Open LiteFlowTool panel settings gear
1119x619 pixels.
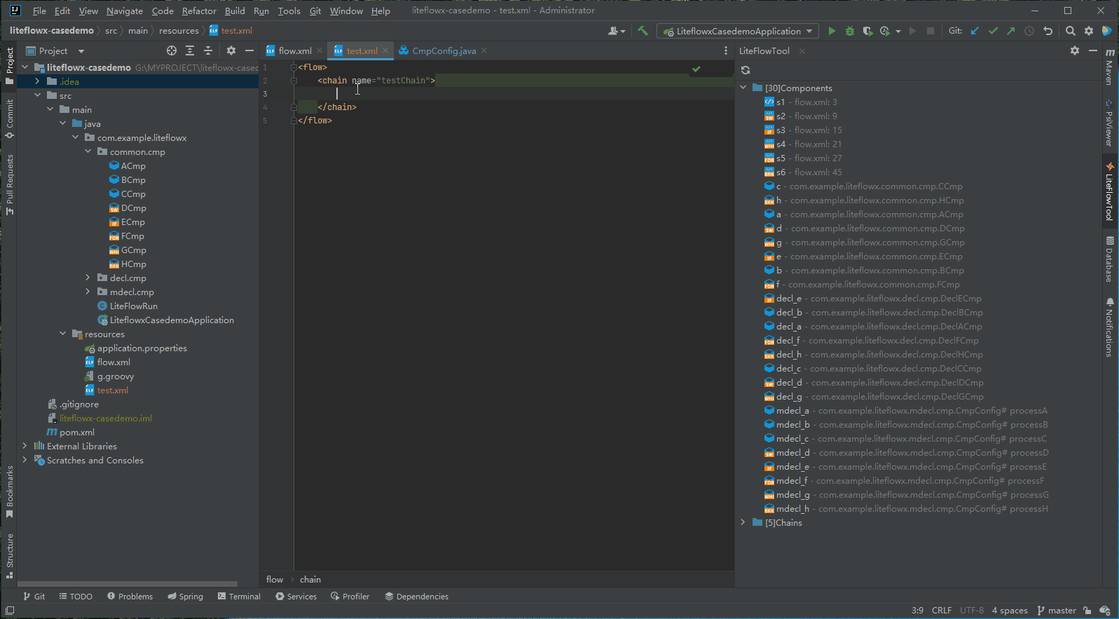click(1075, 50)
